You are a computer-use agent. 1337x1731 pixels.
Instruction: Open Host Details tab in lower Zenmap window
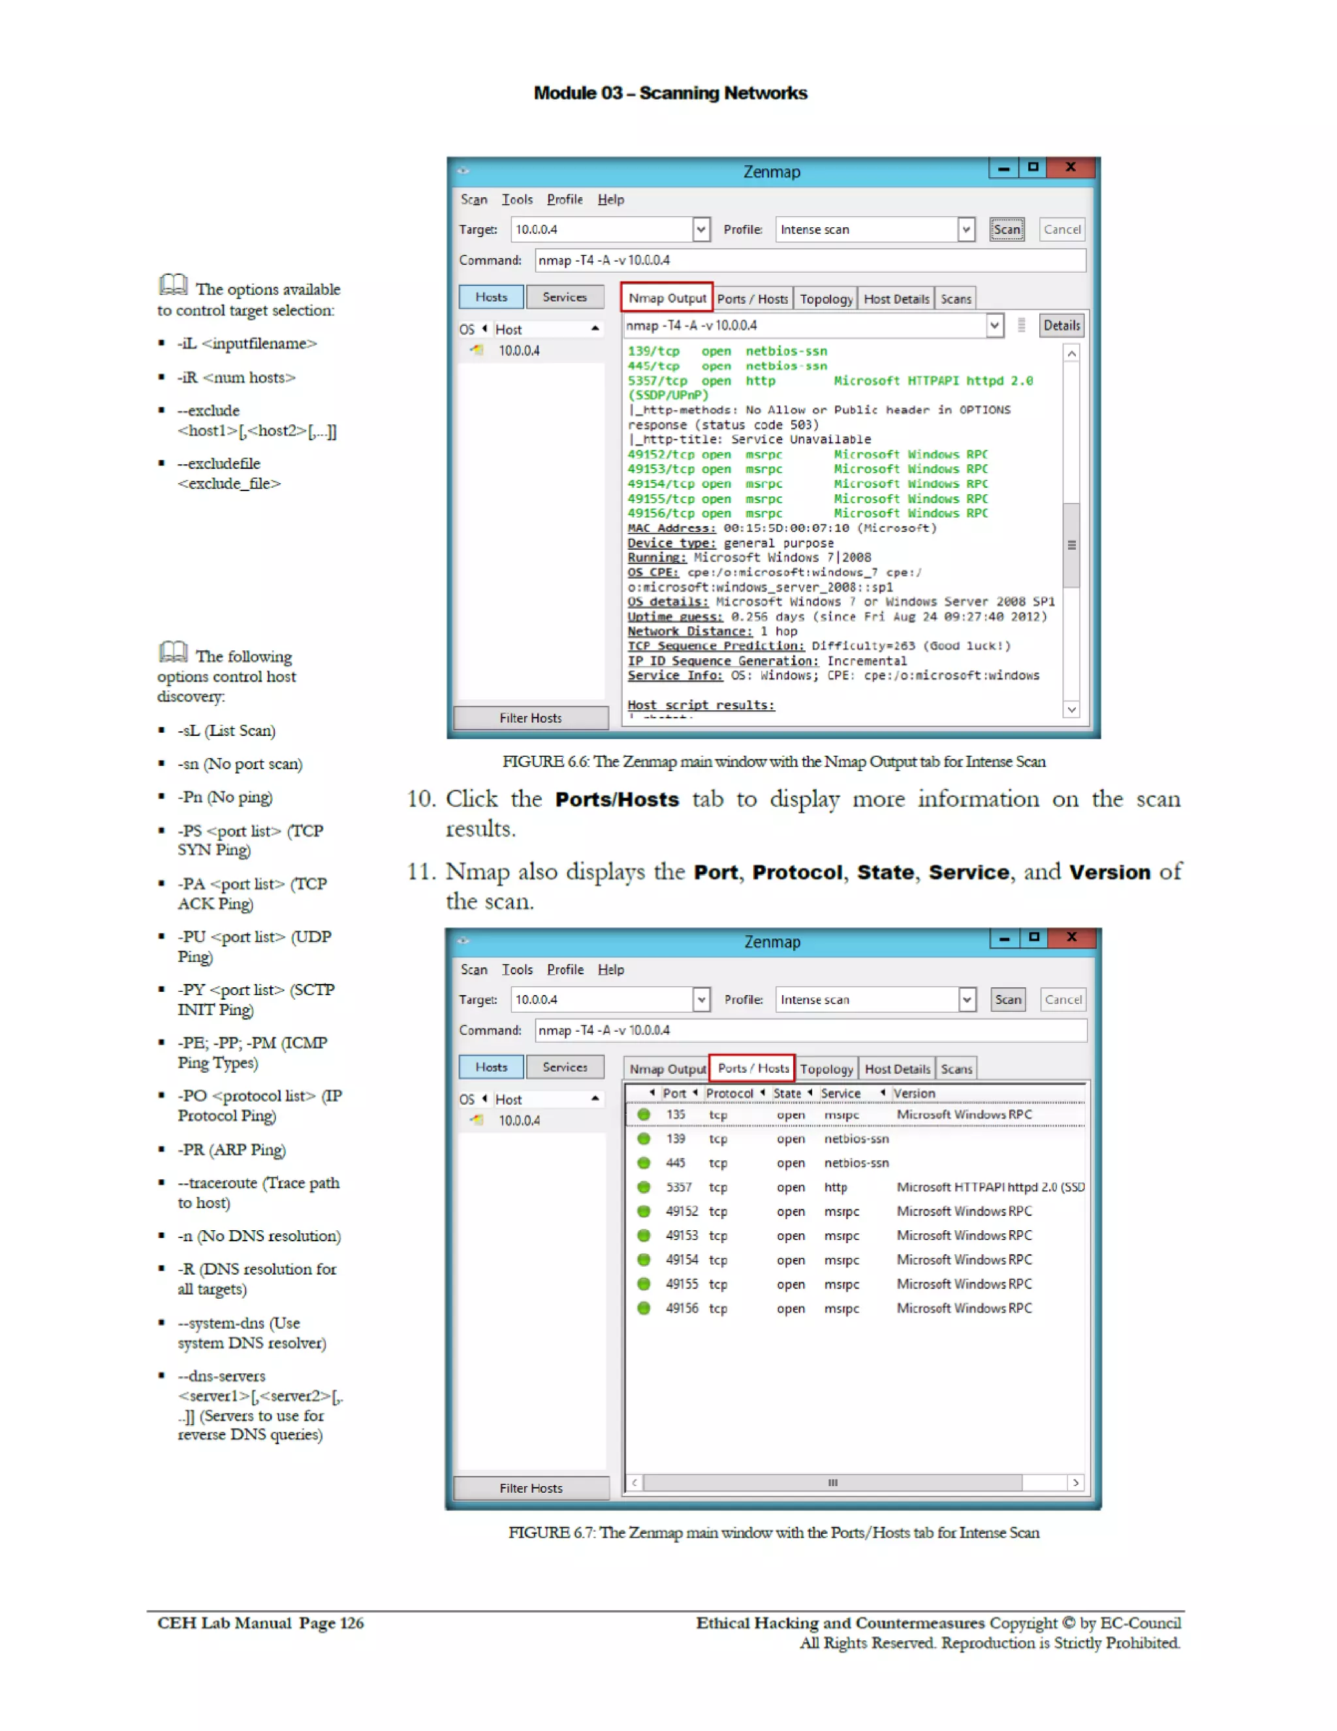[x=897, y=1068]
